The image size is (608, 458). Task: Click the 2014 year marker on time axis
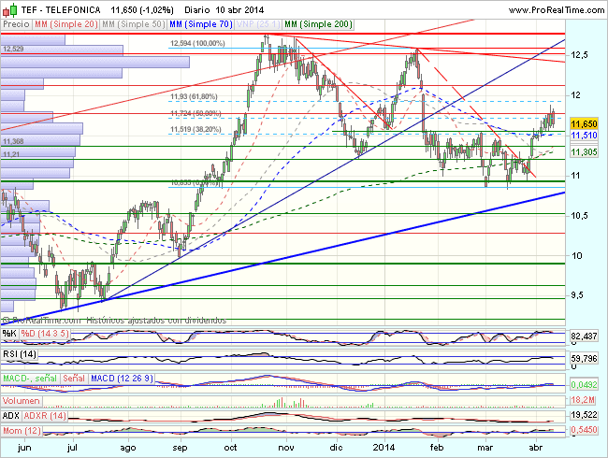[x=384, y=448]
